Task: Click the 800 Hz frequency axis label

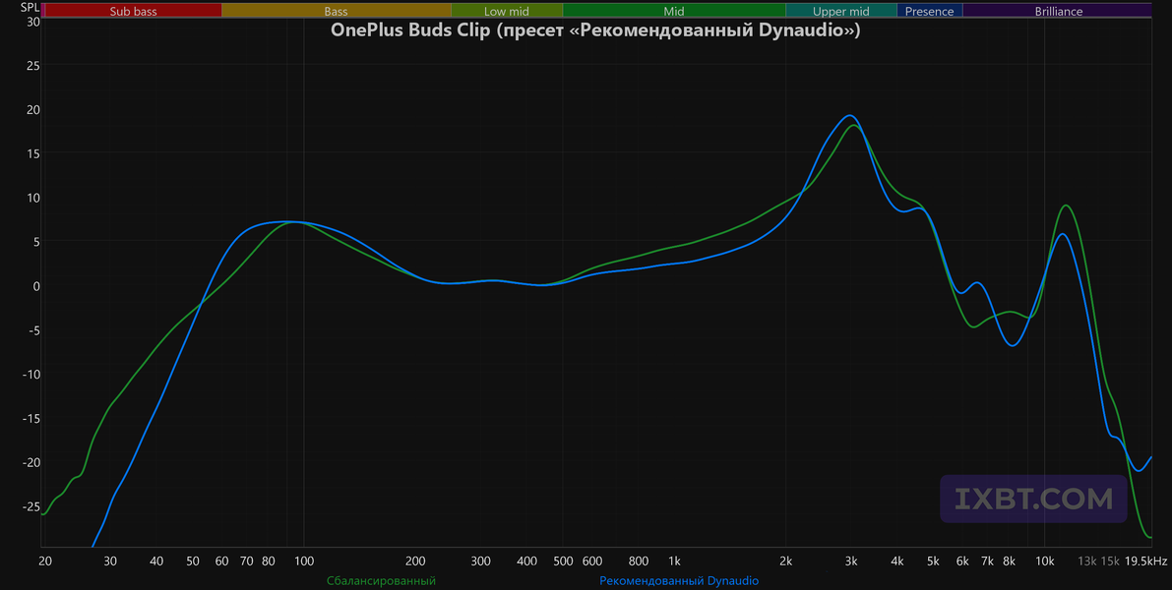Action: (x=639, y=561)
